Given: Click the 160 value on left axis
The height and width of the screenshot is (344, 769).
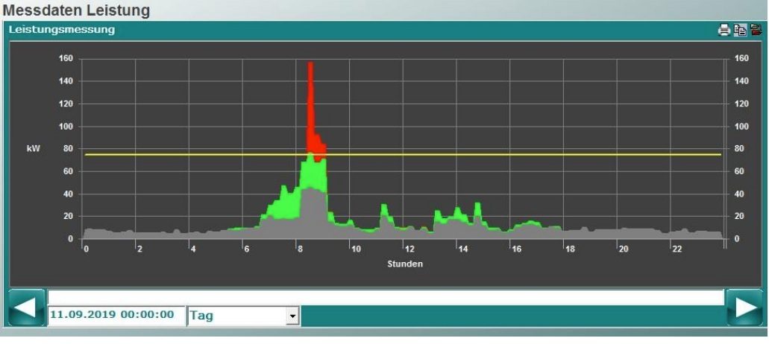Looking at the screenshot, I should (66, 59).
